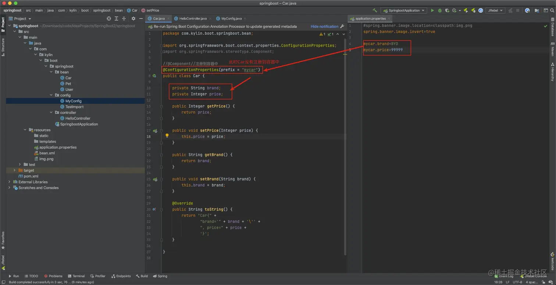Collapse the config package node
Screen dimensions: 556x285
pyautogui.click(x=51, y=95)
